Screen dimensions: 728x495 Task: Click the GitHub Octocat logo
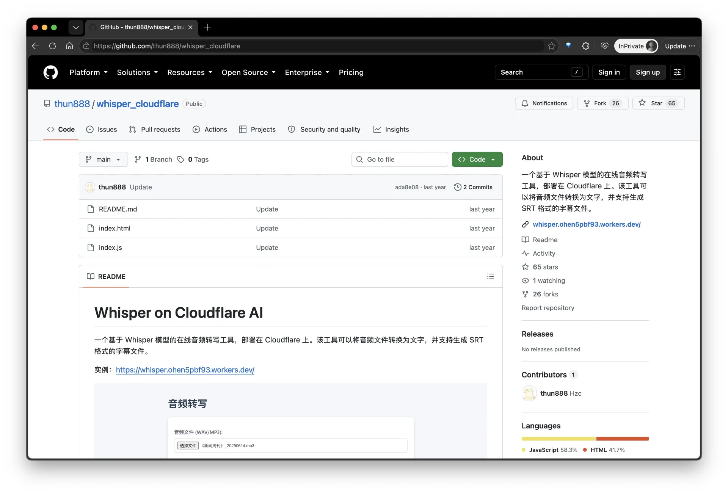pos(50,72)
